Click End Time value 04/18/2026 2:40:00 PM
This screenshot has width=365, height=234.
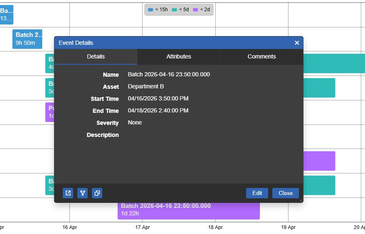(x=158, y=111)
